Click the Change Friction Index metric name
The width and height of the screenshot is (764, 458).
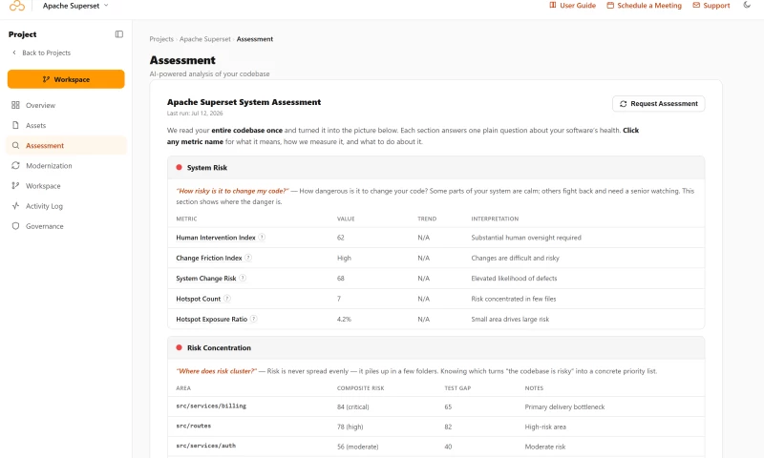tap(209, 258)
